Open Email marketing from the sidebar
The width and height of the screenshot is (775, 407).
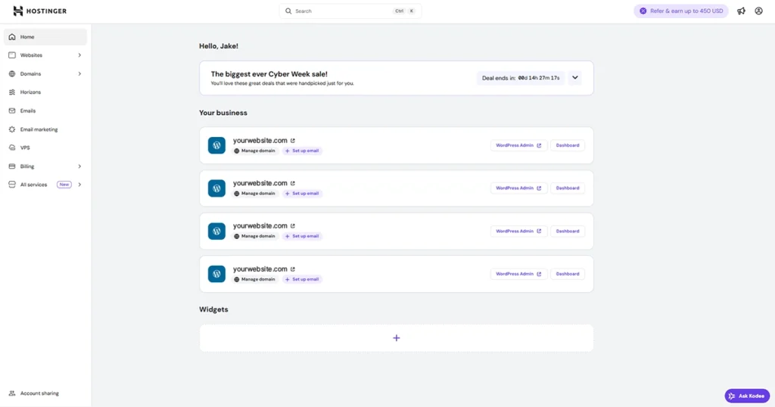coord(45,129)
